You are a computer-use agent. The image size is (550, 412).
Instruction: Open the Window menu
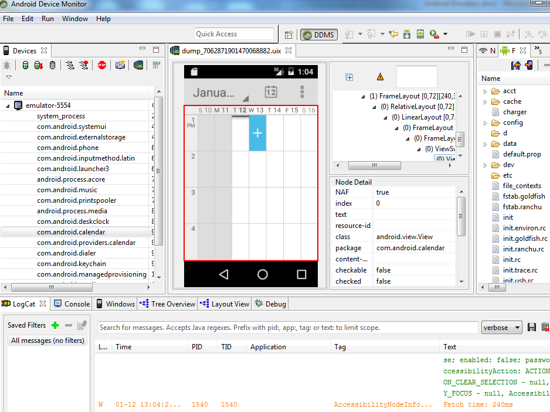(75, 19)
